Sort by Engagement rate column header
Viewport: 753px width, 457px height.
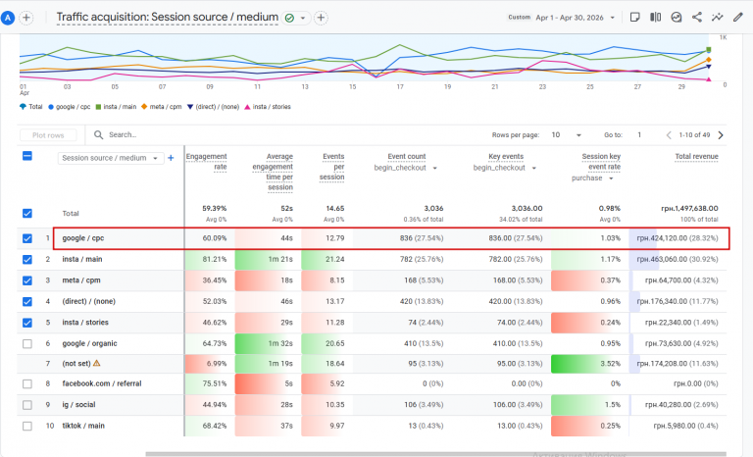207,162
